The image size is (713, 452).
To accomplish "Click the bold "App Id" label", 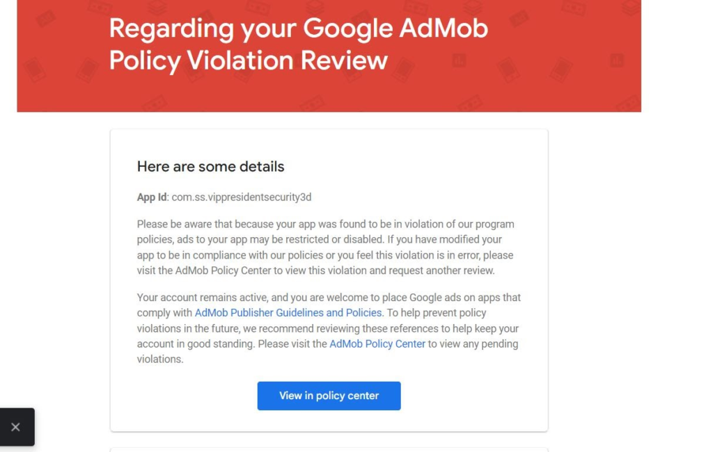I will pos(151,197).
